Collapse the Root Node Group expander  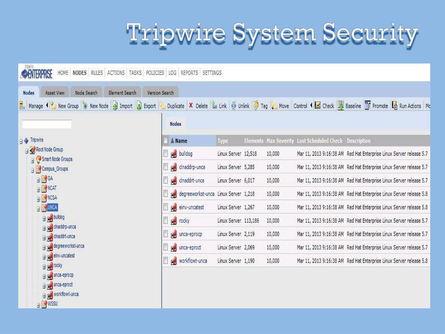click(27, 151)
